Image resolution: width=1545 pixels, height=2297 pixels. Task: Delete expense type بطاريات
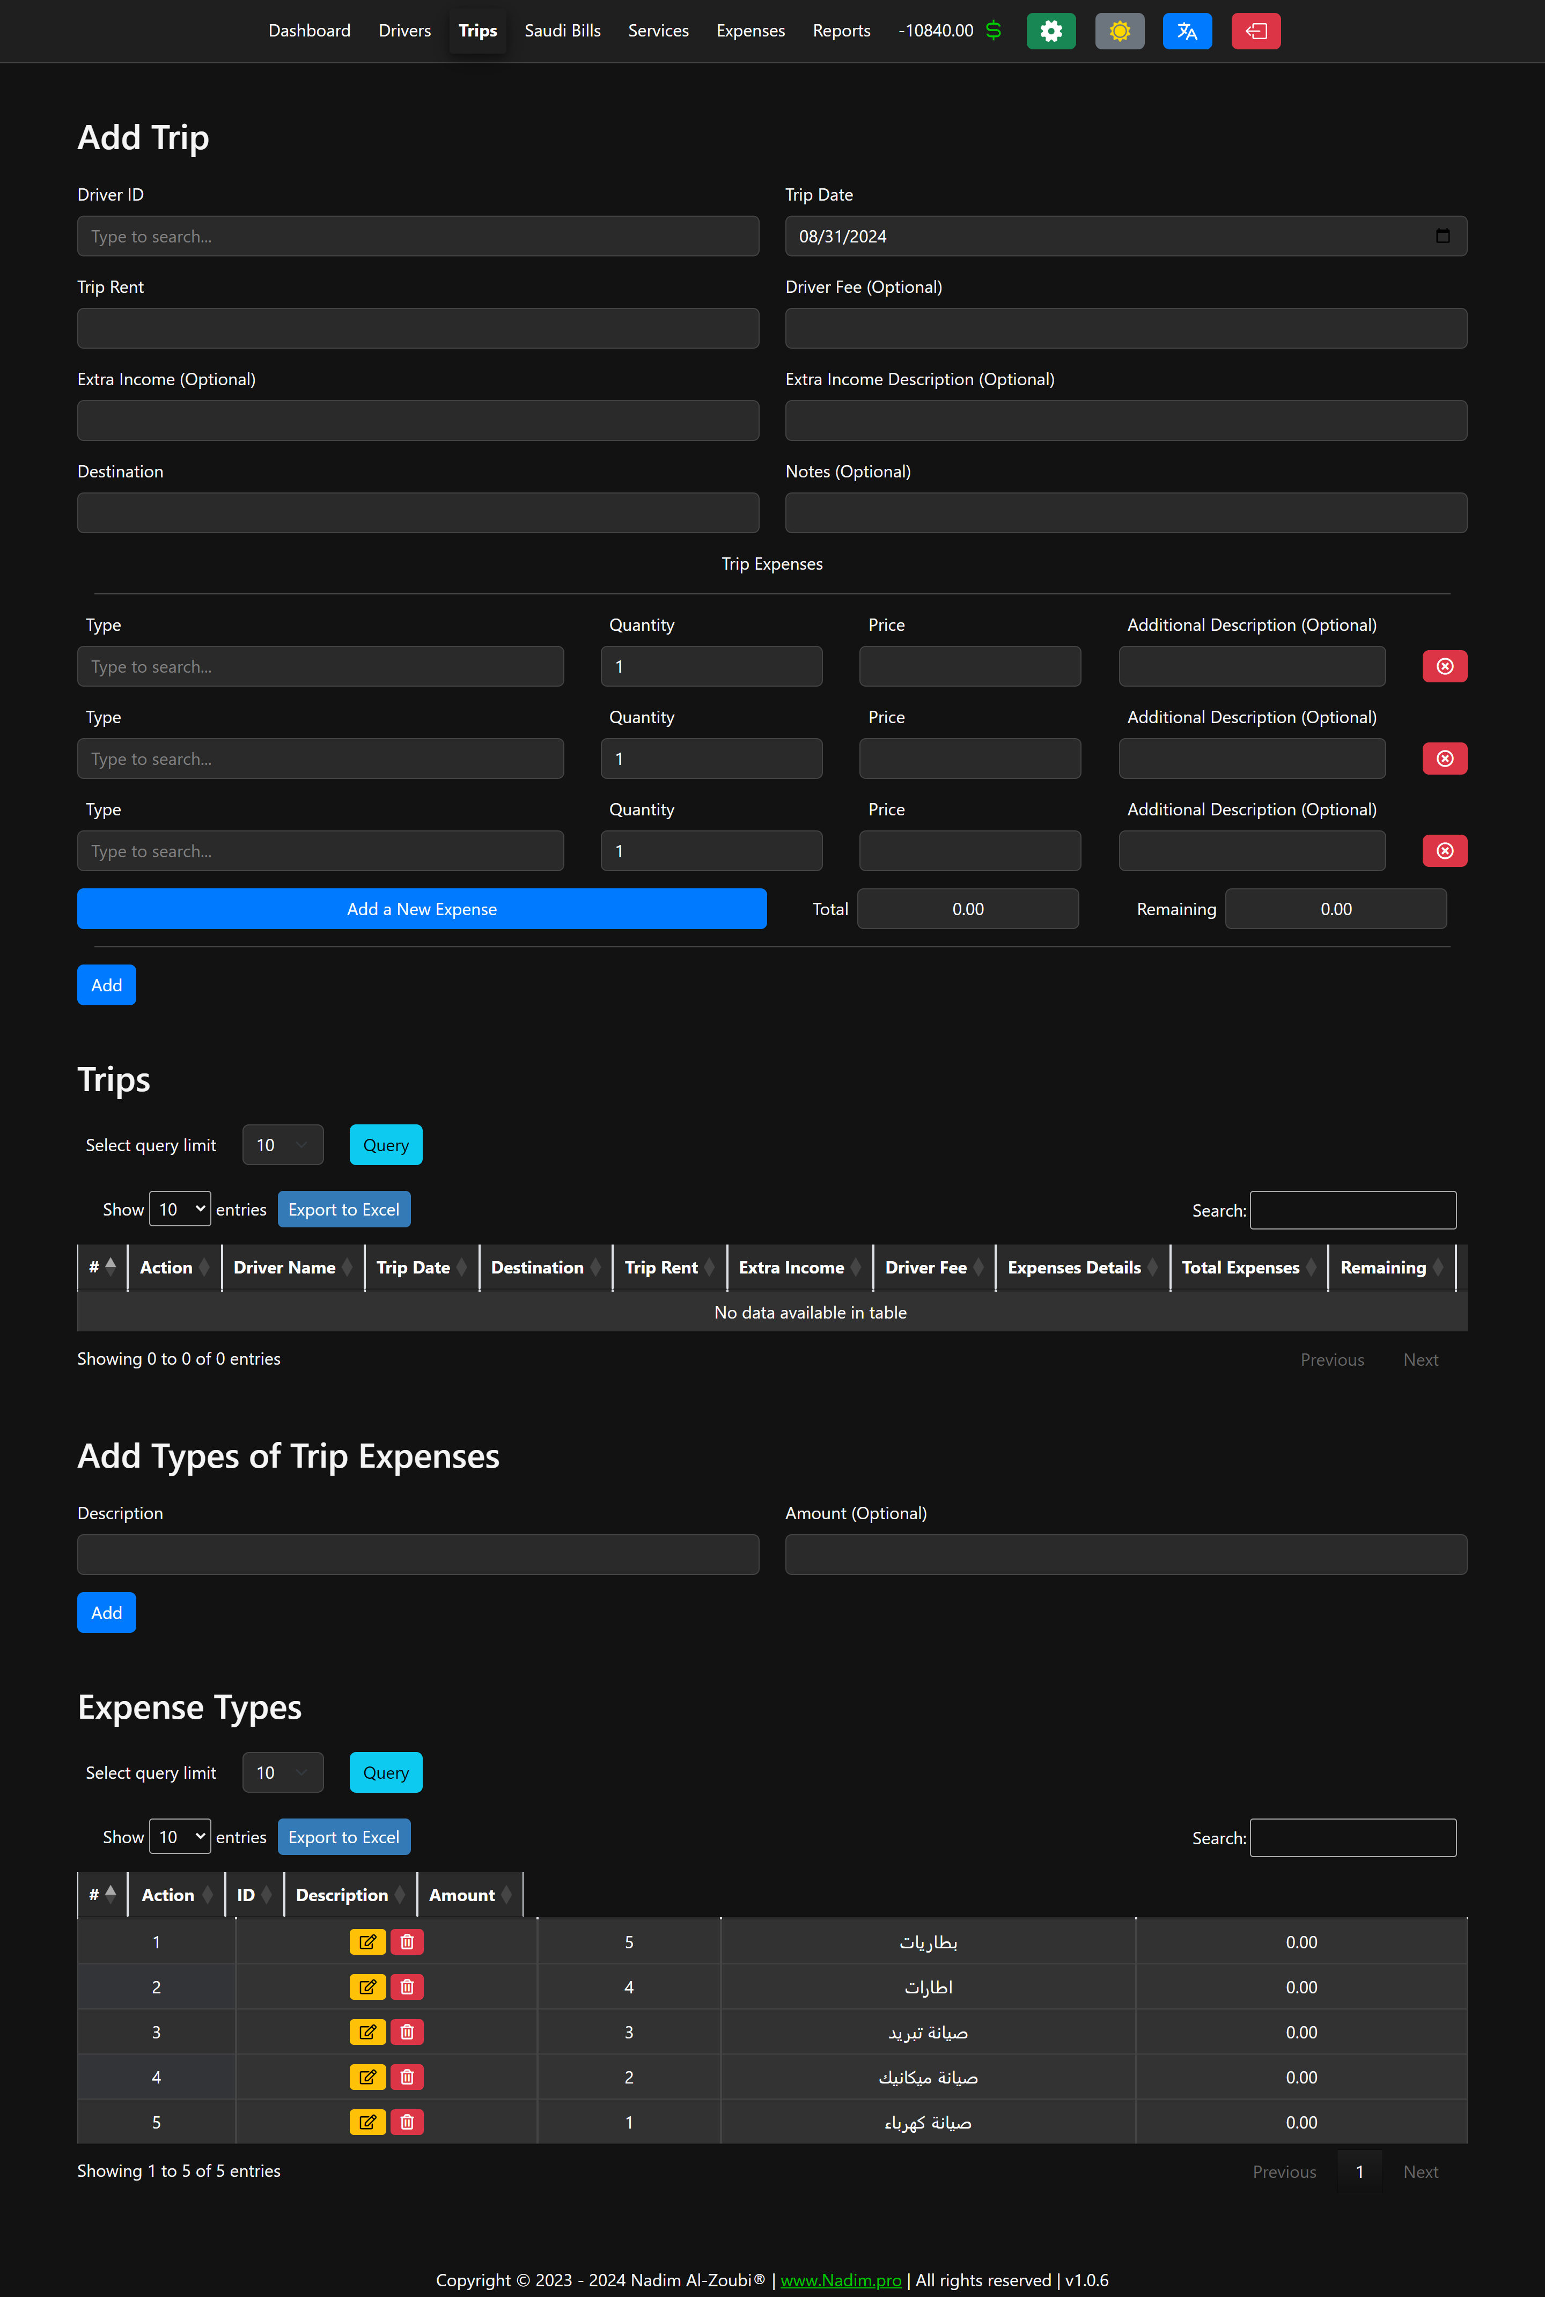pyautogui.click(x=407, y=1942)
